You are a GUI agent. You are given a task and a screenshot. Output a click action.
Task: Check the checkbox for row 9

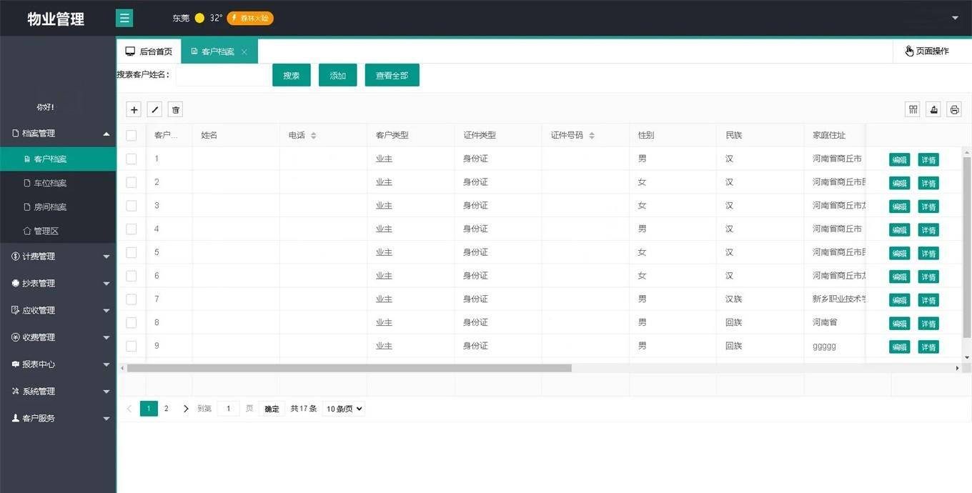(132, 346)
